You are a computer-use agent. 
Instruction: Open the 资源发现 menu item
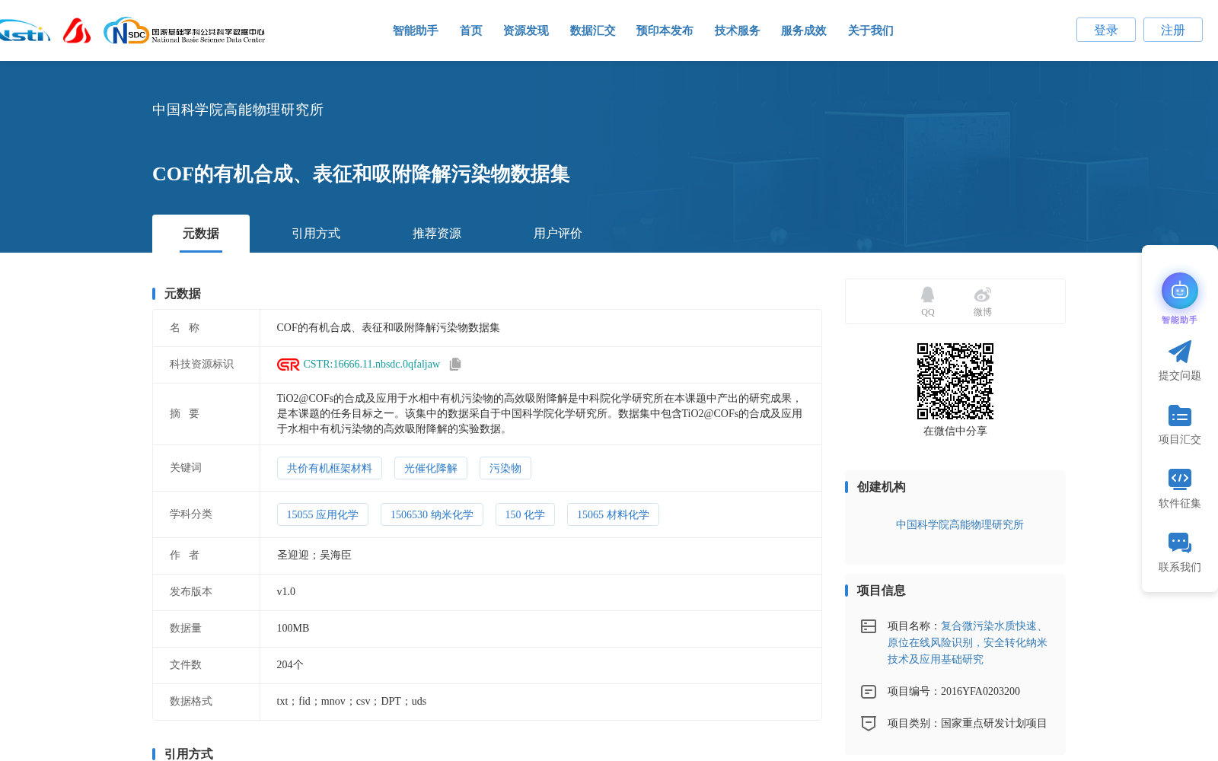pyautogui.click(x=526, y=30)
